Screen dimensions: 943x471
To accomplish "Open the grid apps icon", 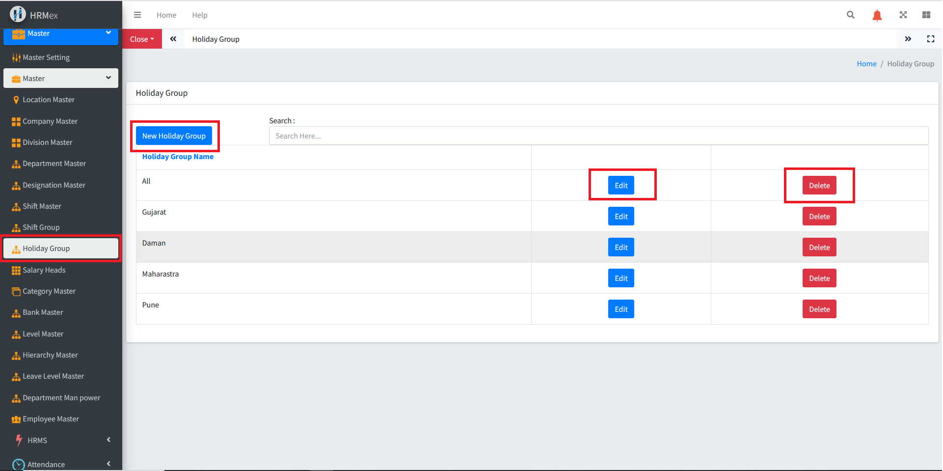I will [926, 15].
